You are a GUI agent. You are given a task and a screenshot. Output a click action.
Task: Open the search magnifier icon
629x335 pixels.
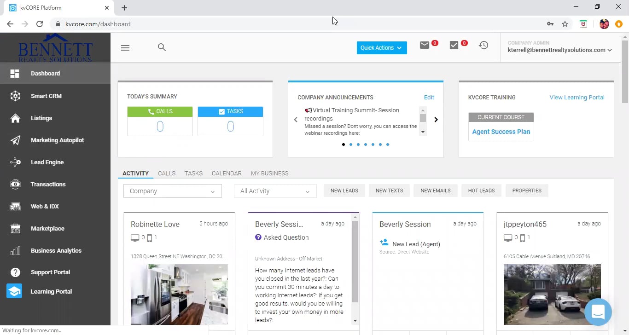tap(162, 47)
